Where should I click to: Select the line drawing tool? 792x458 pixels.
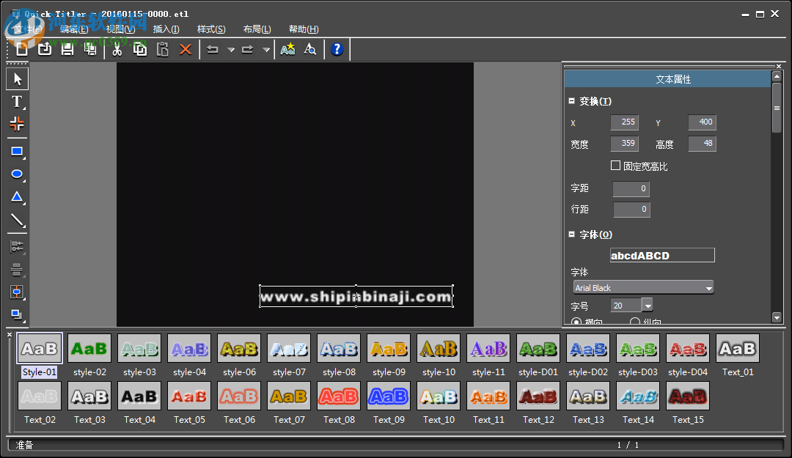click(17, 220)
